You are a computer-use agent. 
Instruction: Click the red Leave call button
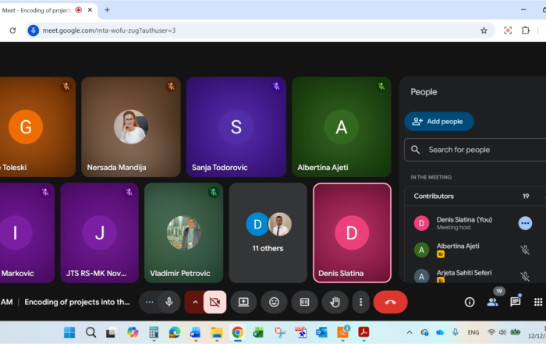pos(390,302)
